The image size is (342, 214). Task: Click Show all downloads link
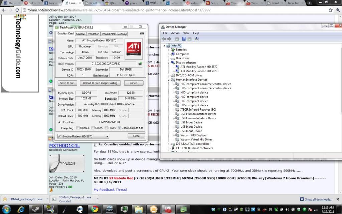coord(318,199)
